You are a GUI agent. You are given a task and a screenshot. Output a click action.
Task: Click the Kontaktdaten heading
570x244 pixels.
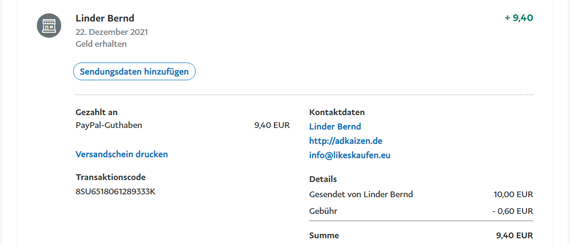pyautogui.click(x=337, y=112)
